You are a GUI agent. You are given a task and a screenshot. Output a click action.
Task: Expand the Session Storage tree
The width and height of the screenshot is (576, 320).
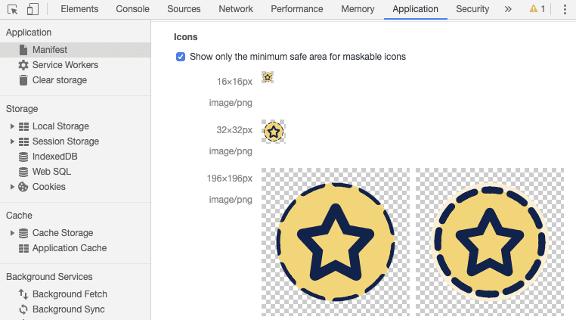pos(12,141)
